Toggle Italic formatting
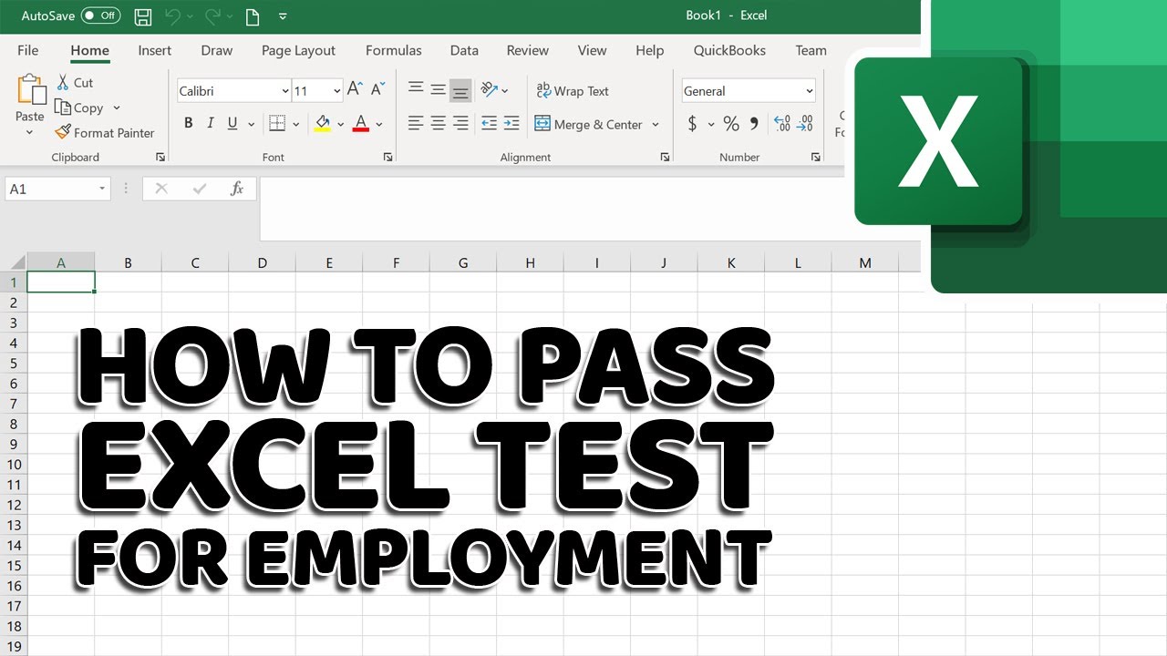The height and width of the screenshot is (656, 1167). (x=211, y=123)
